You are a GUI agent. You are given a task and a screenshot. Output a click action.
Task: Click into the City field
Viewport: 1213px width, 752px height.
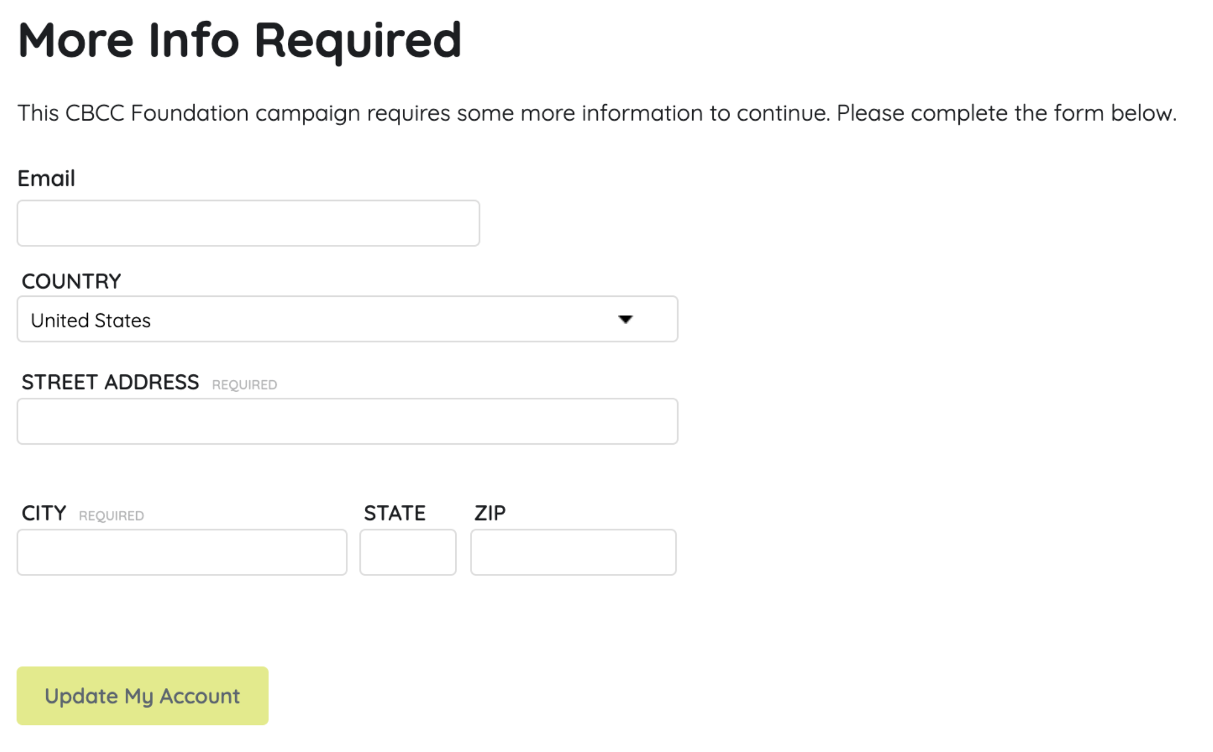182,552
